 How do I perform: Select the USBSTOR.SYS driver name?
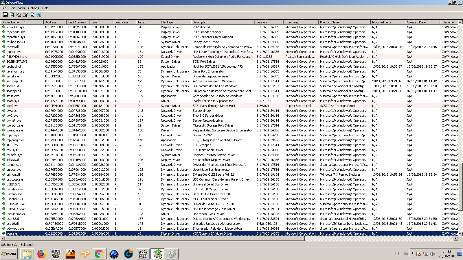click(16, 209)
